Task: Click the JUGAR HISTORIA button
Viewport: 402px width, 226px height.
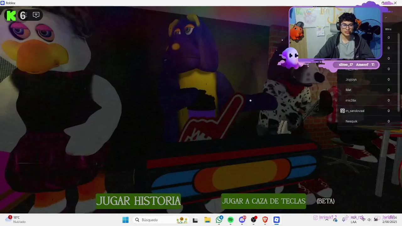Action: pos(138,201)
